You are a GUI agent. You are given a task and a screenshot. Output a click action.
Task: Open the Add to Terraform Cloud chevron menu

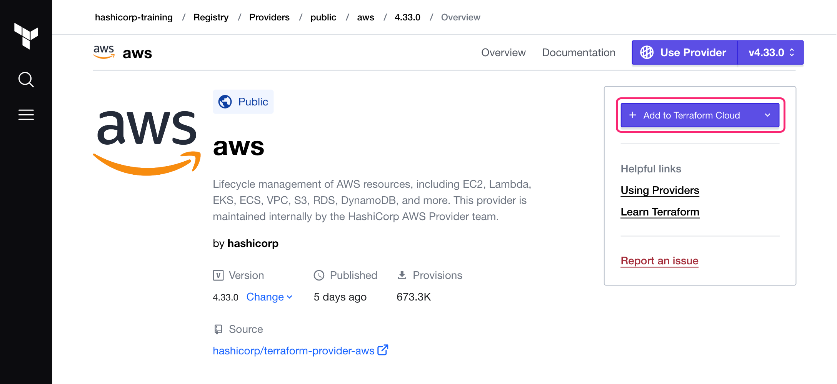[x=768, y=115]
